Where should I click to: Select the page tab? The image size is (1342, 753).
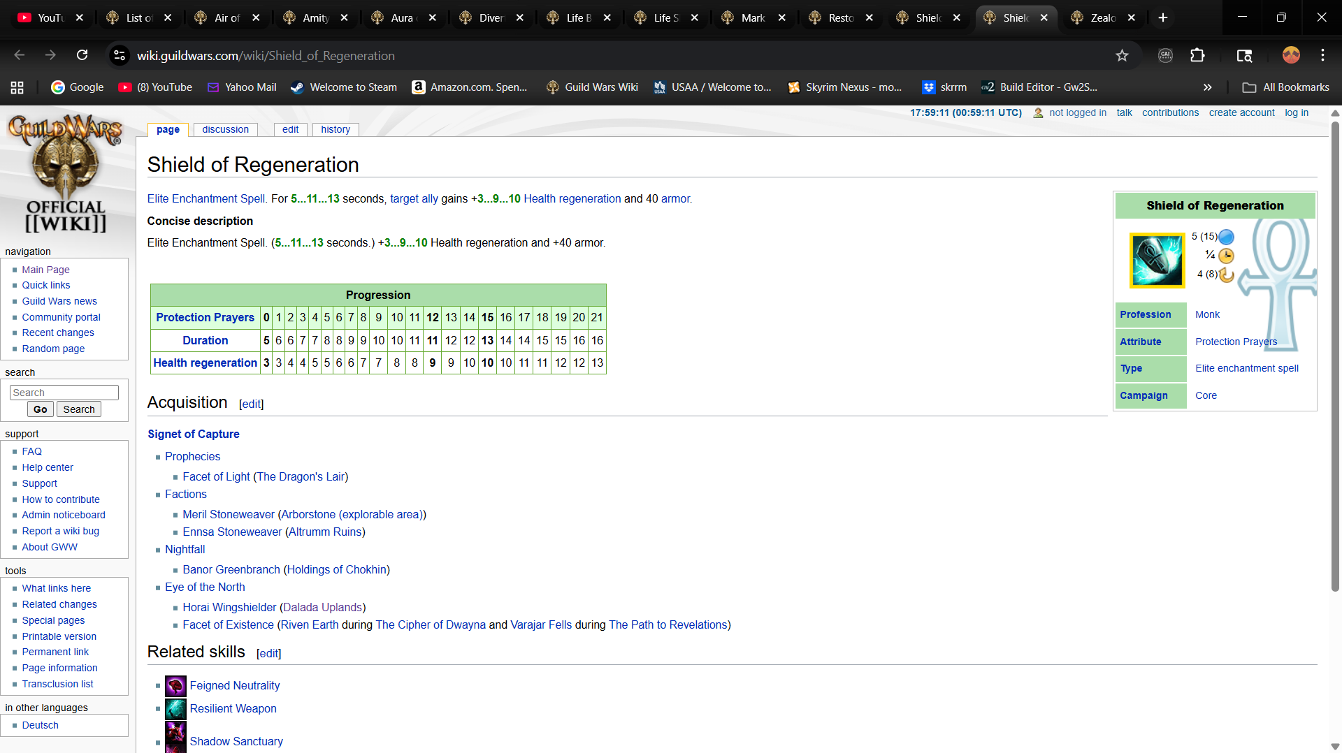click(168, 130)
